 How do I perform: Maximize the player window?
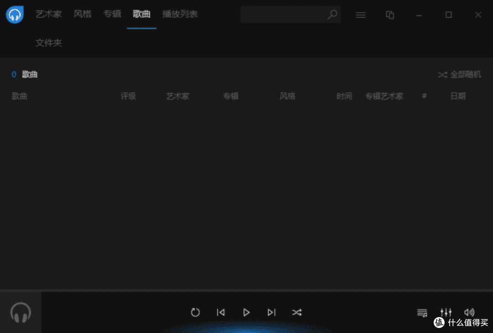click(x=449, y=15)
